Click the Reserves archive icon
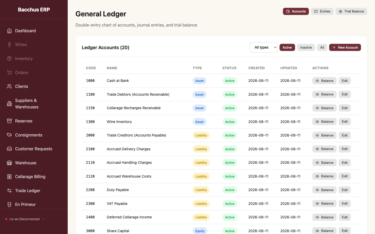Screen dimensions: 375x234 (x=9, y=121)
